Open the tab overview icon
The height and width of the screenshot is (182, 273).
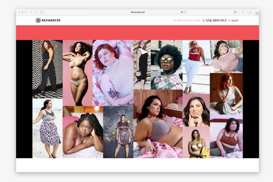(250, 12)
